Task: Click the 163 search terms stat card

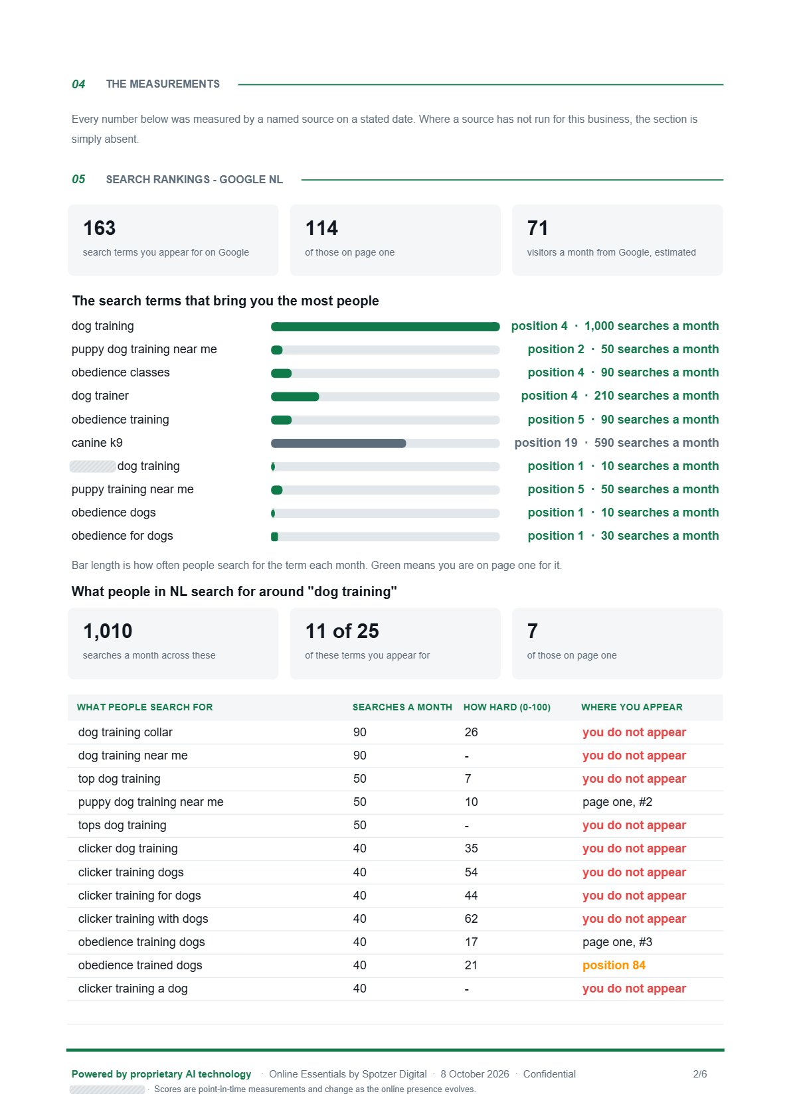Action: tap(173, 240)
